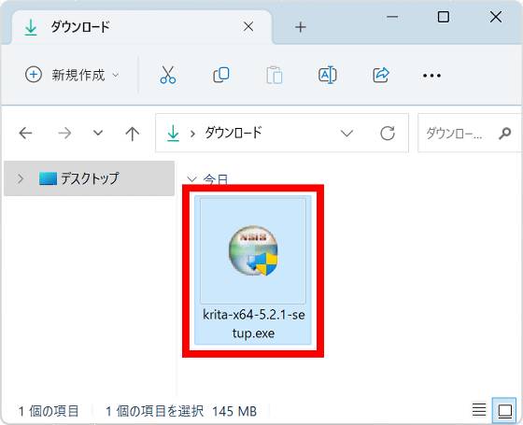Screen dimensions: 523x425
Task: Refresh the ダウンロード folder
Action: pos(388,133)
